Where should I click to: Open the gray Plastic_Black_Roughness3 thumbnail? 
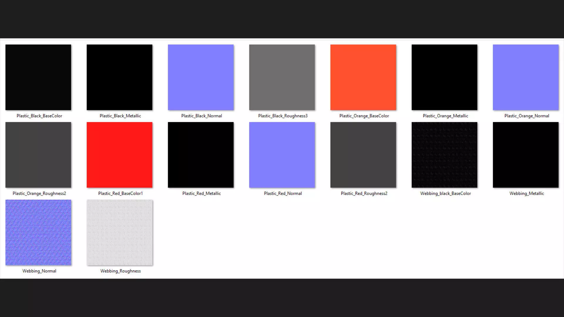[x=282, y=77]
